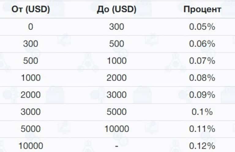This screenshot has height=152, width=235.
Task: Select 2000 in the От column
Action: tap(31, 95)
